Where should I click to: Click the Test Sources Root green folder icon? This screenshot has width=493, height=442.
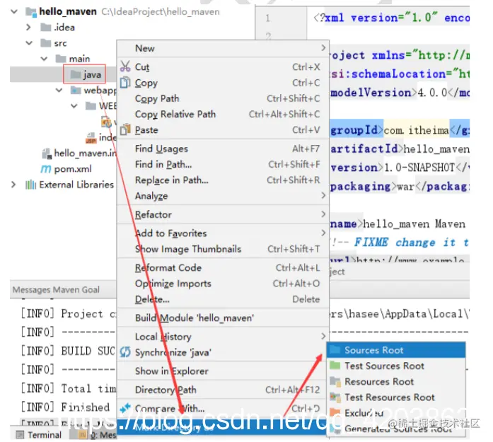335,366
